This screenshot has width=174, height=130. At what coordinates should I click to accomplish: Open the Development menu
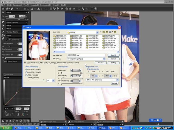[45, 5]
